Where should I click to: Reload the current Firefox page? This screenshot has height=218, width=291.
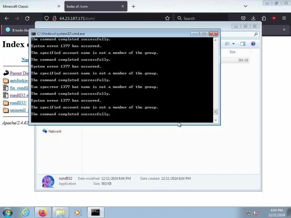click(27, 18)
